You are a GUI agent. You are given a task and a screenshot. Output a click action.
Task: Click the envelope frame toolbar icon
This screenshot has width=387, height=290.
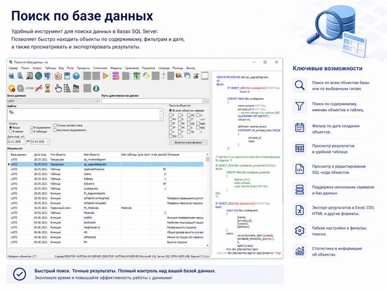(205, 76)
